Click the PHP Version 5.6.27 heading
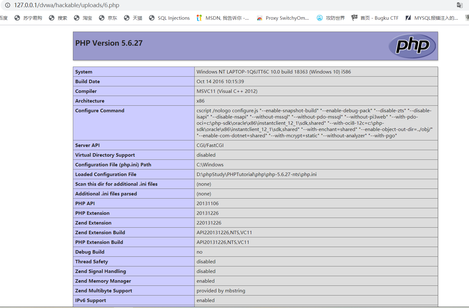469x308 pixels. point(109,43)
